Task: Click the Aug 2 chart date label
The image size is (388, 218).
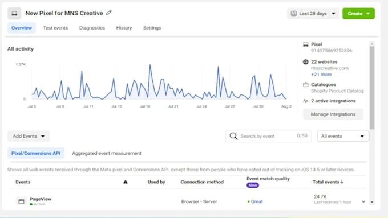Action: 286,106
